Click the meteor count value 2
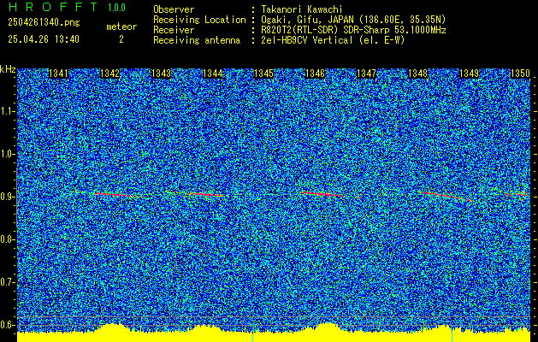The width and height of the screenshot is (538, 342). click(x=121, y=39)
